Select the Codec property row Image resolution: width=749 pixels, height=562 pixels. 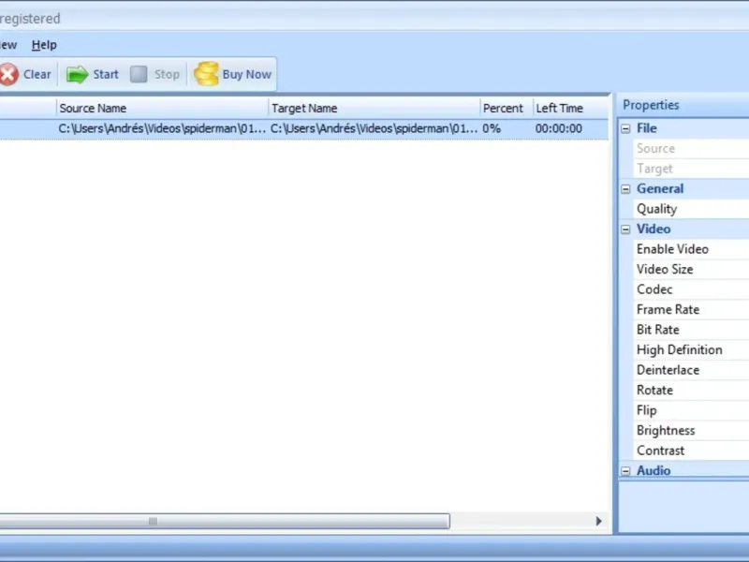692,289
